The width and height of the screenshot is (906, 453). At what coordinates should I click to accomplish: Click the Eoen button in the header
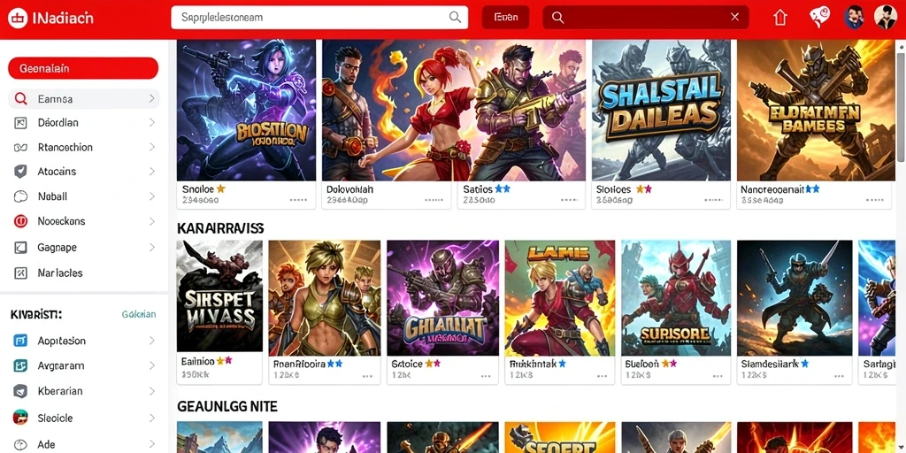point(506,18)
